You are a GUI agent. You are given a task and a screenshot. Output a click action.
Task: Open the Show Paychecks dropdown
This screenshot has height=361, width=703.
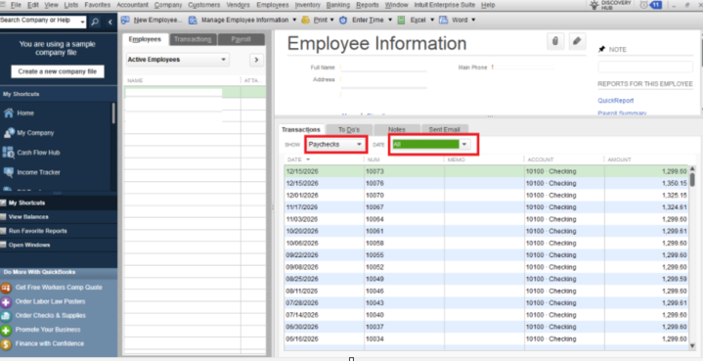click(x=335, y=145)
